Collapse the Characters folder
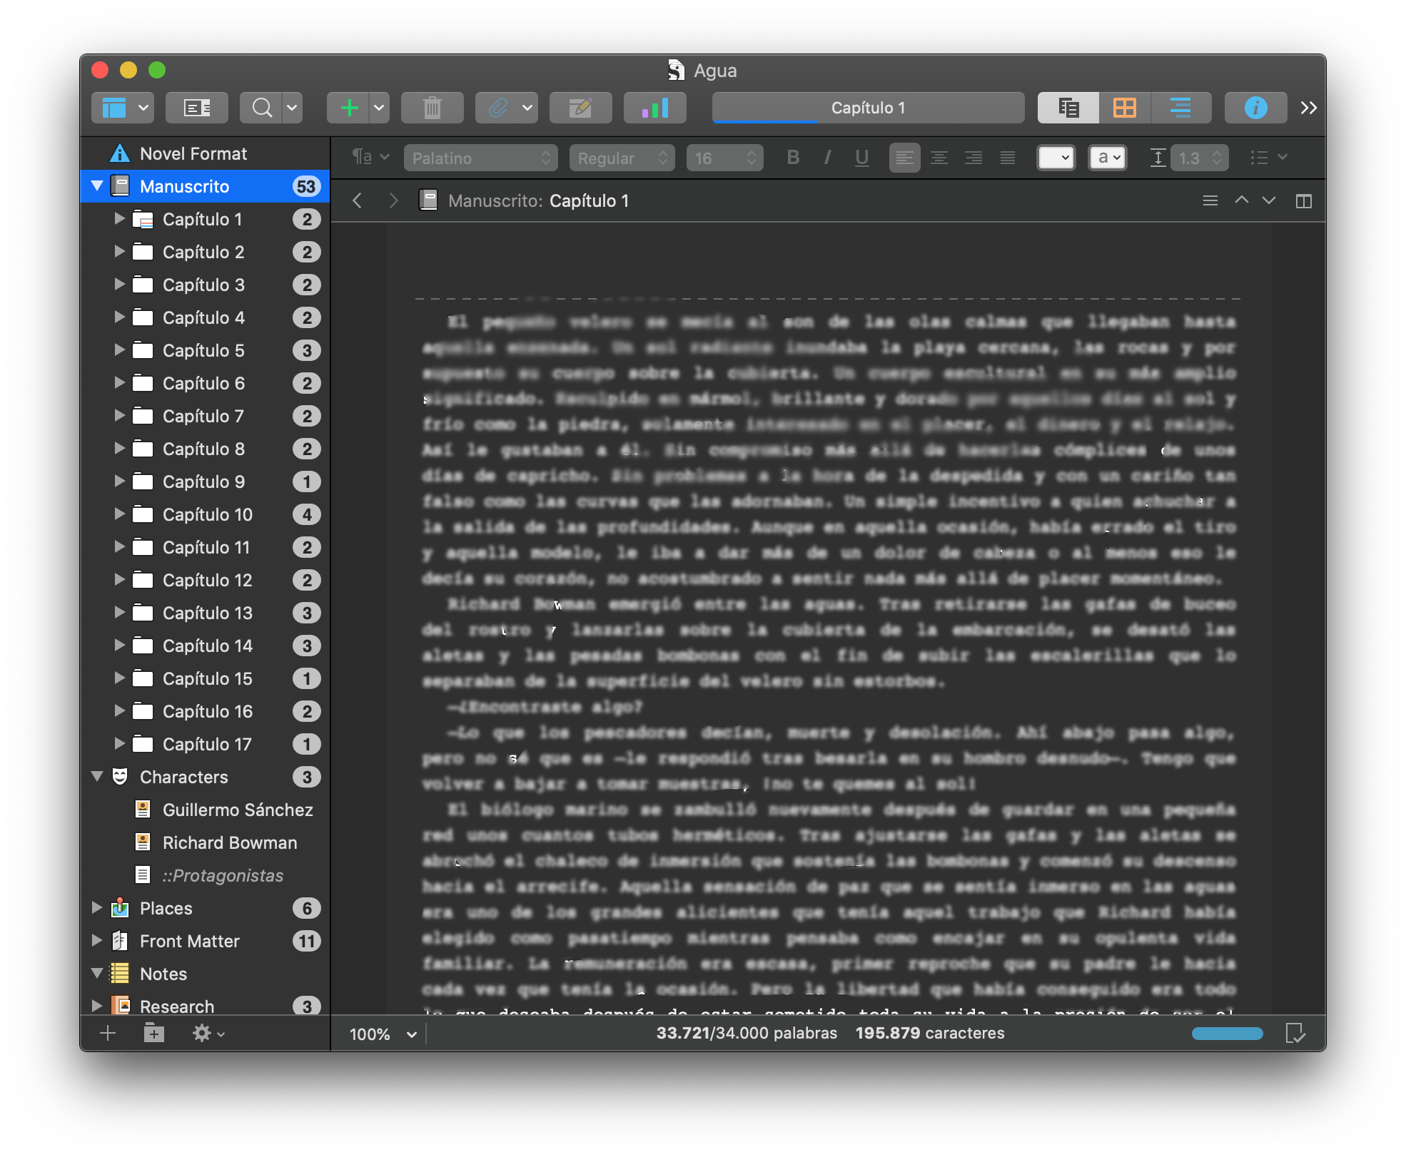The image size is (1406, 1157). (x=98, y=777)
